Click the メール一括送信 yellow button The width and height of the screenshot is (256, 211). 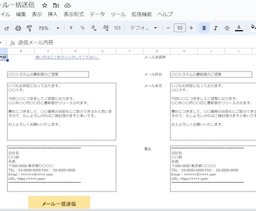pyautogui.click(x=59, y=203)
